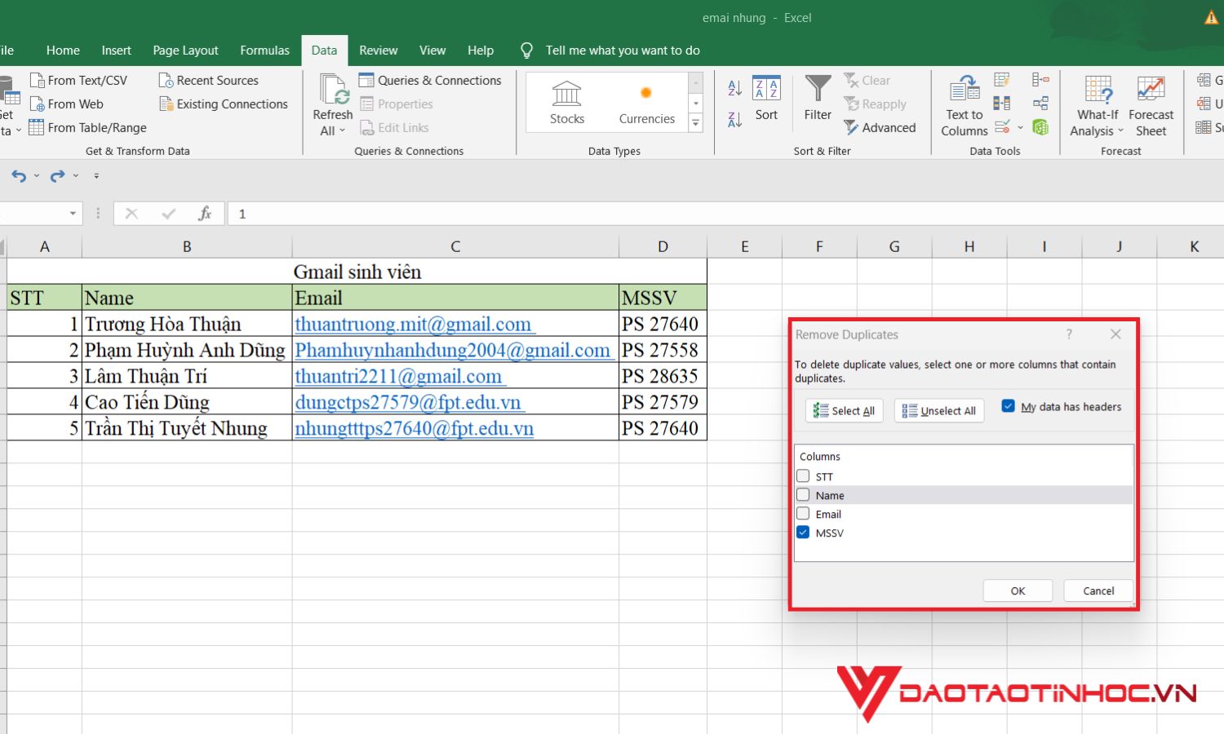Select the Stocks data type icon
Screen dimensions: 1224x734
tap(566, 95)
